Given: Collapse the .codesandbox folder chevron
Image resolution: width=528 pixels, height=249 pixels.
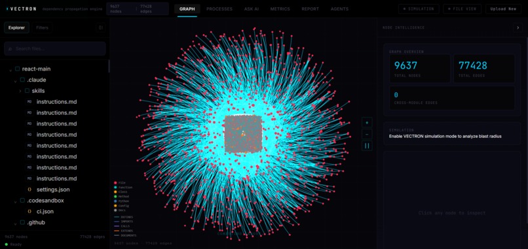Looking at the screenshot, I should (16, 201).
